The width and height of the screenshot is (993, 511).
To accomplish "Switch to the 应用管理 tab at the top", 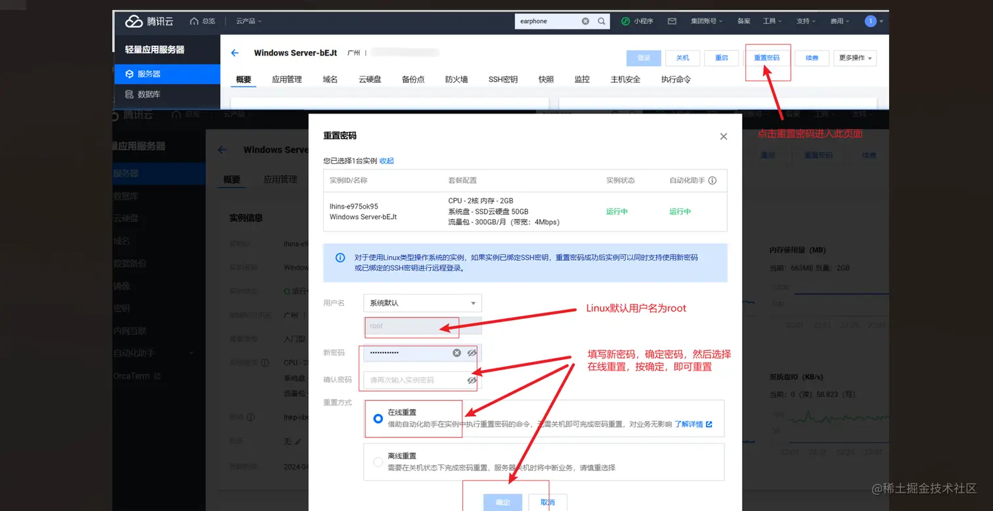I will (x=287, y=79).
